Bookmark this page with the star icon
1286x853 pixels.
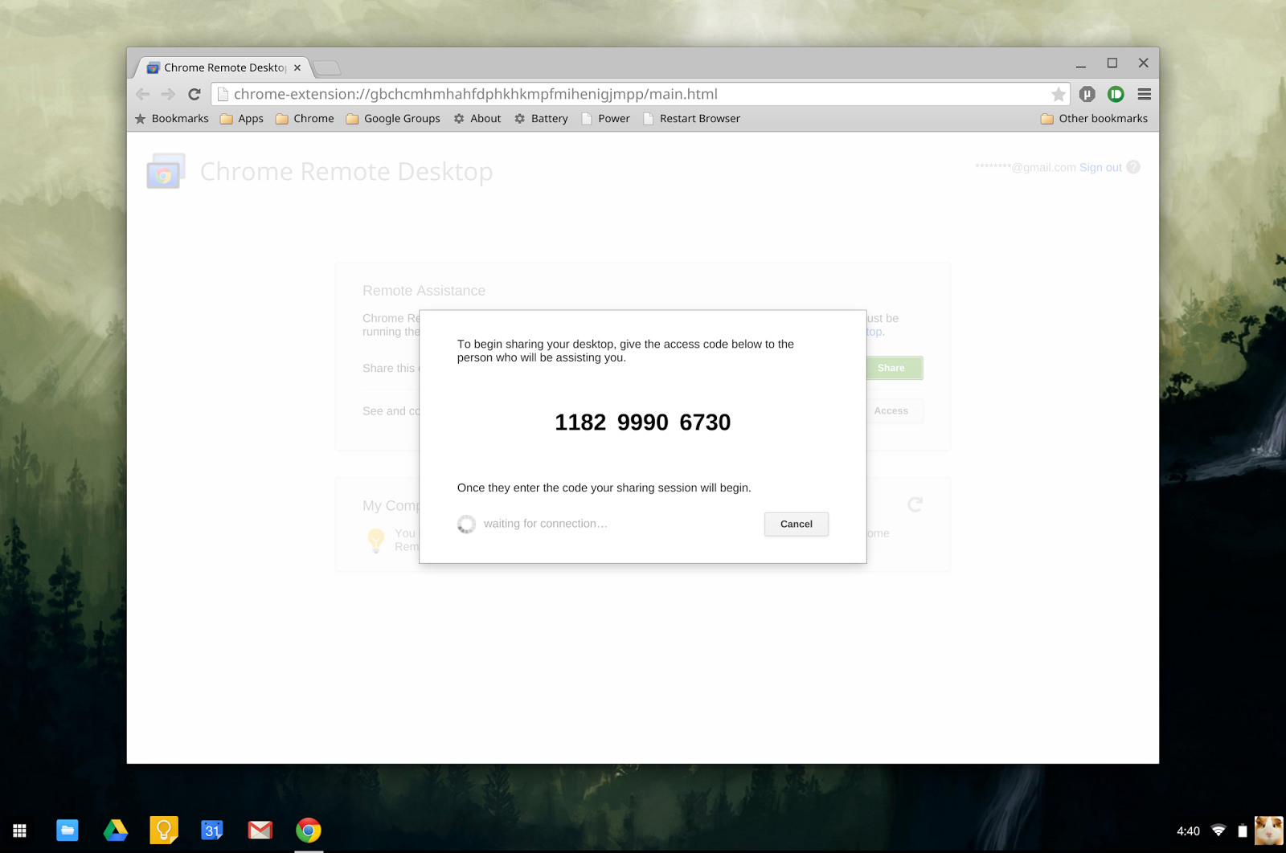point(1059,94)
